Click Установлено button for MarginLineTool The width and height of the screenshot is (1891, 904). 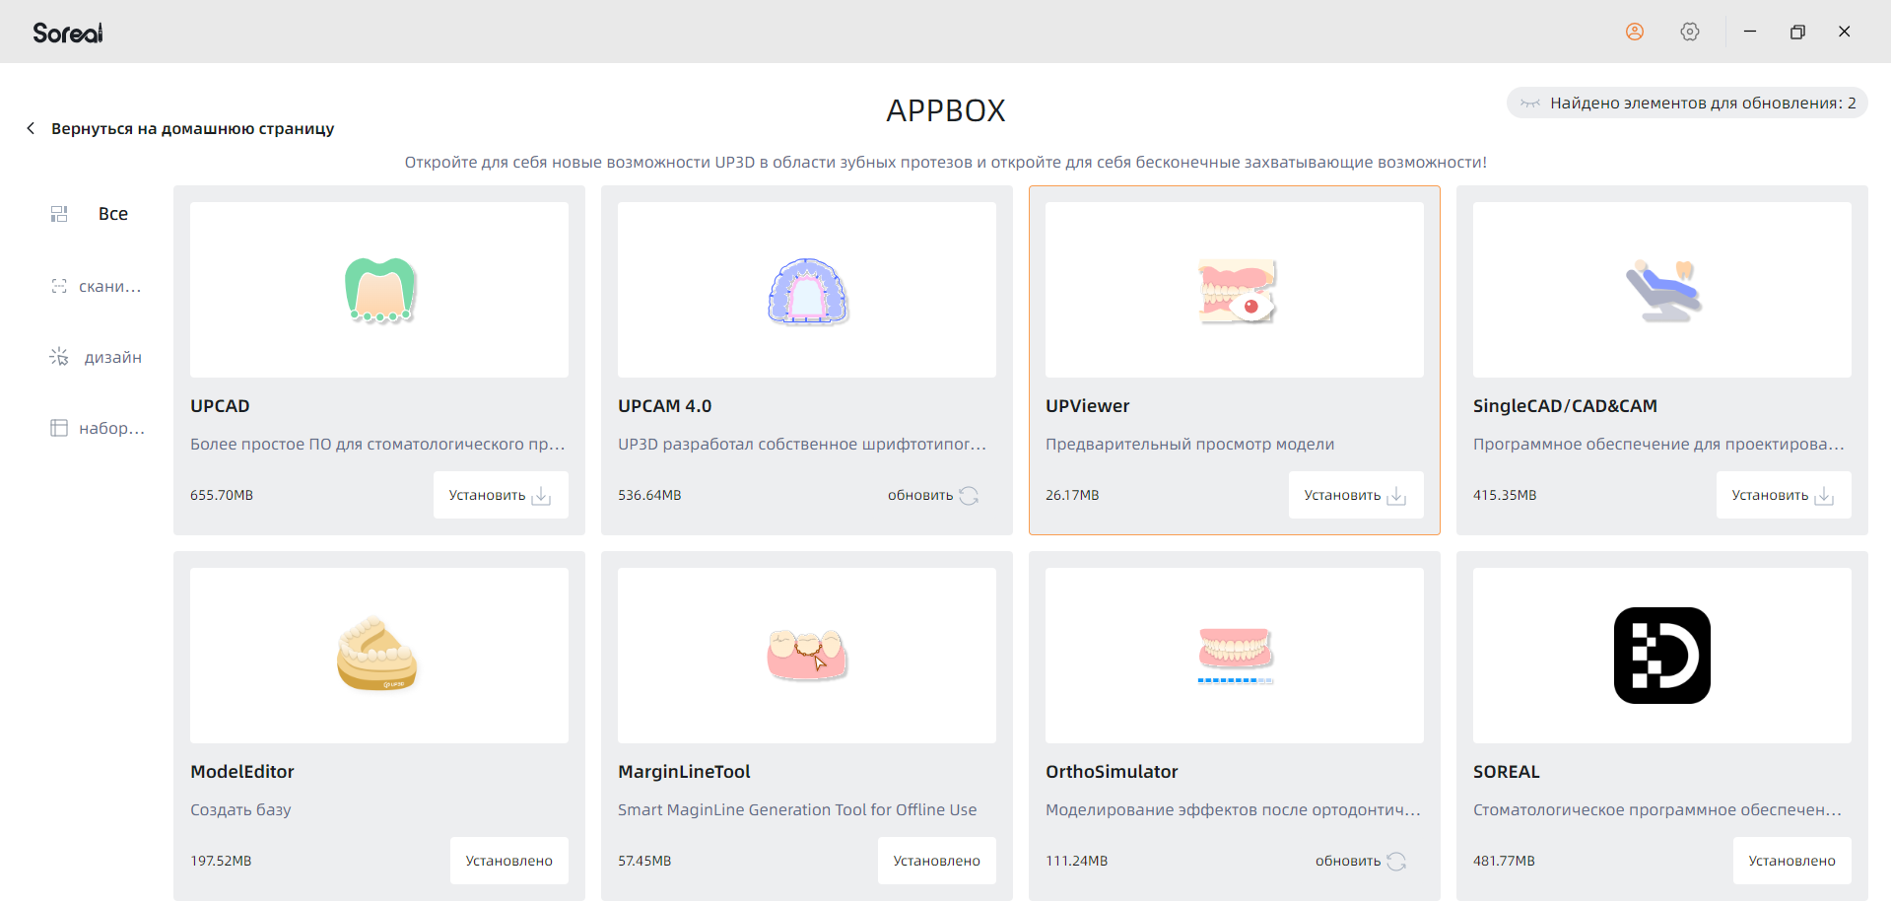point(937,861)
